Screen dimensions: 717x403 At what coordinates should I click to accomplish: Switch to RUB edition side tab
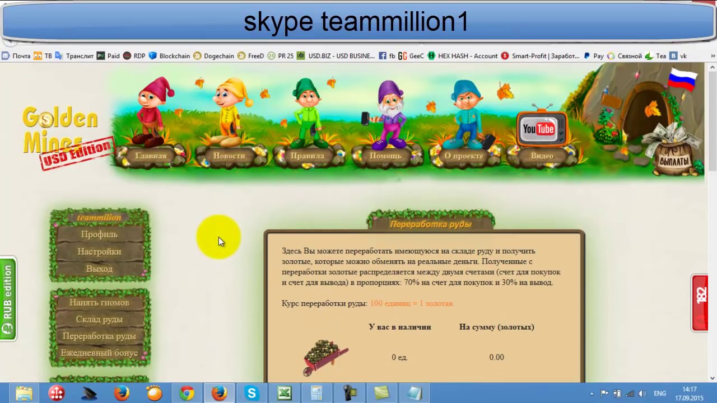click(x=8, y=299)
